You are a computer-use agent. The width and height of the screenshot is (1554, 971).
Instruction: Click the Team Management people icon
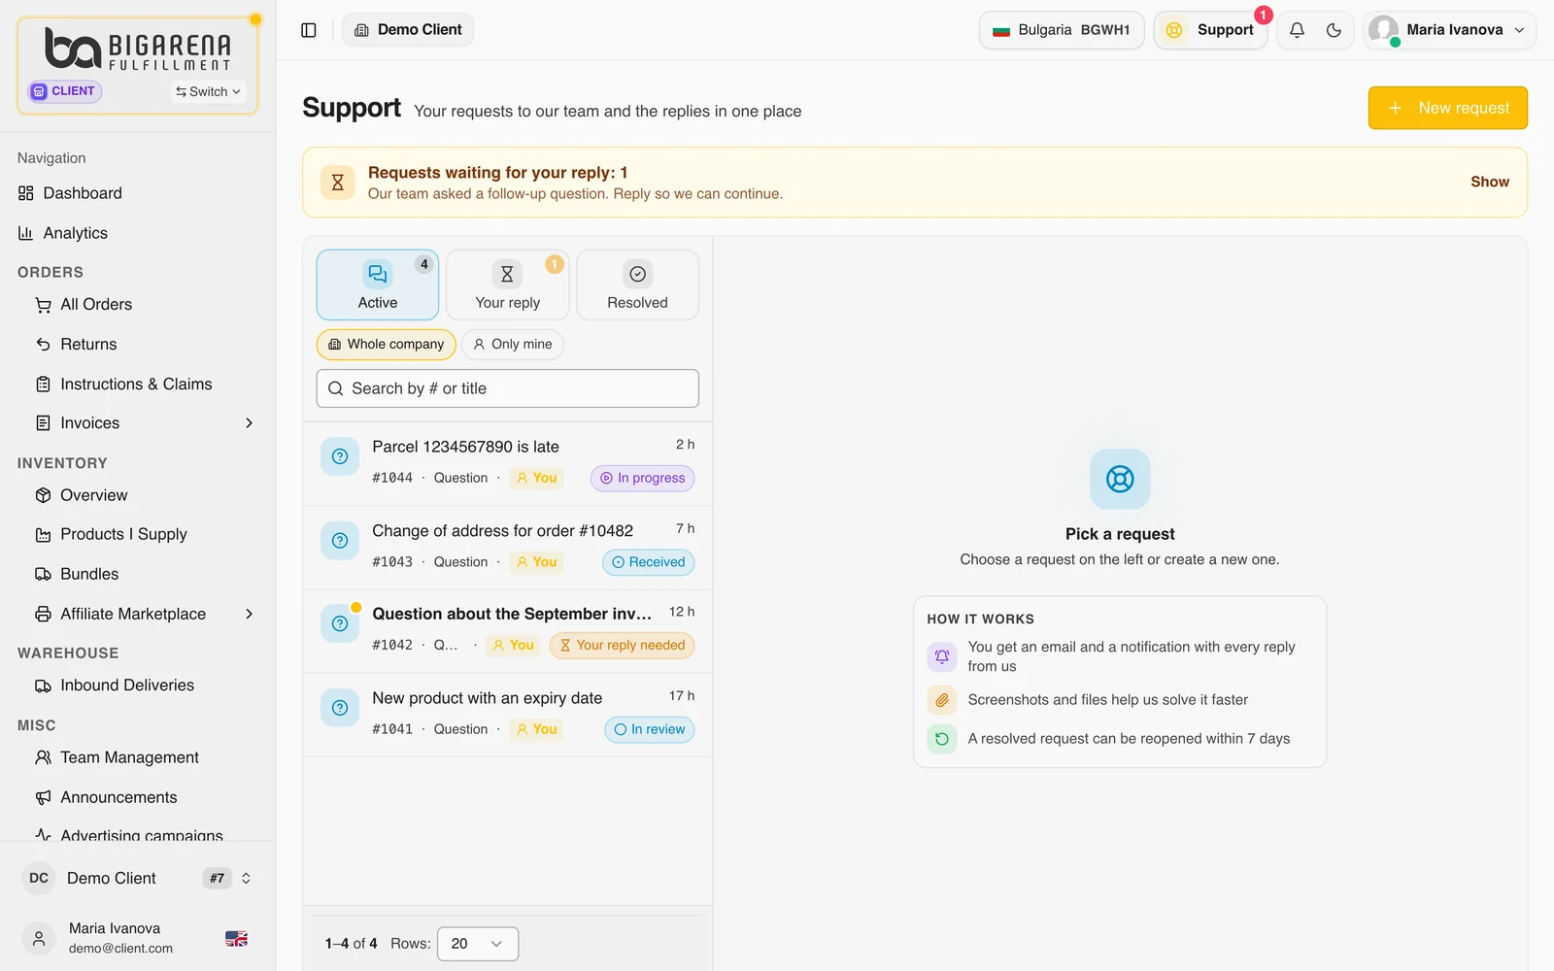click(43, 757)
